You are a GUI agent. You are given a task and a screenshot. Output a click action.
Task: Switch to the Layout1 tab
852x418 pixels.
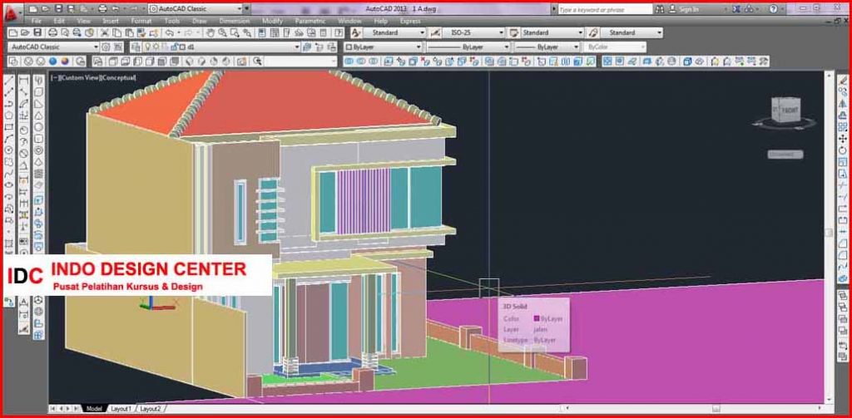[x=121, y=408]
